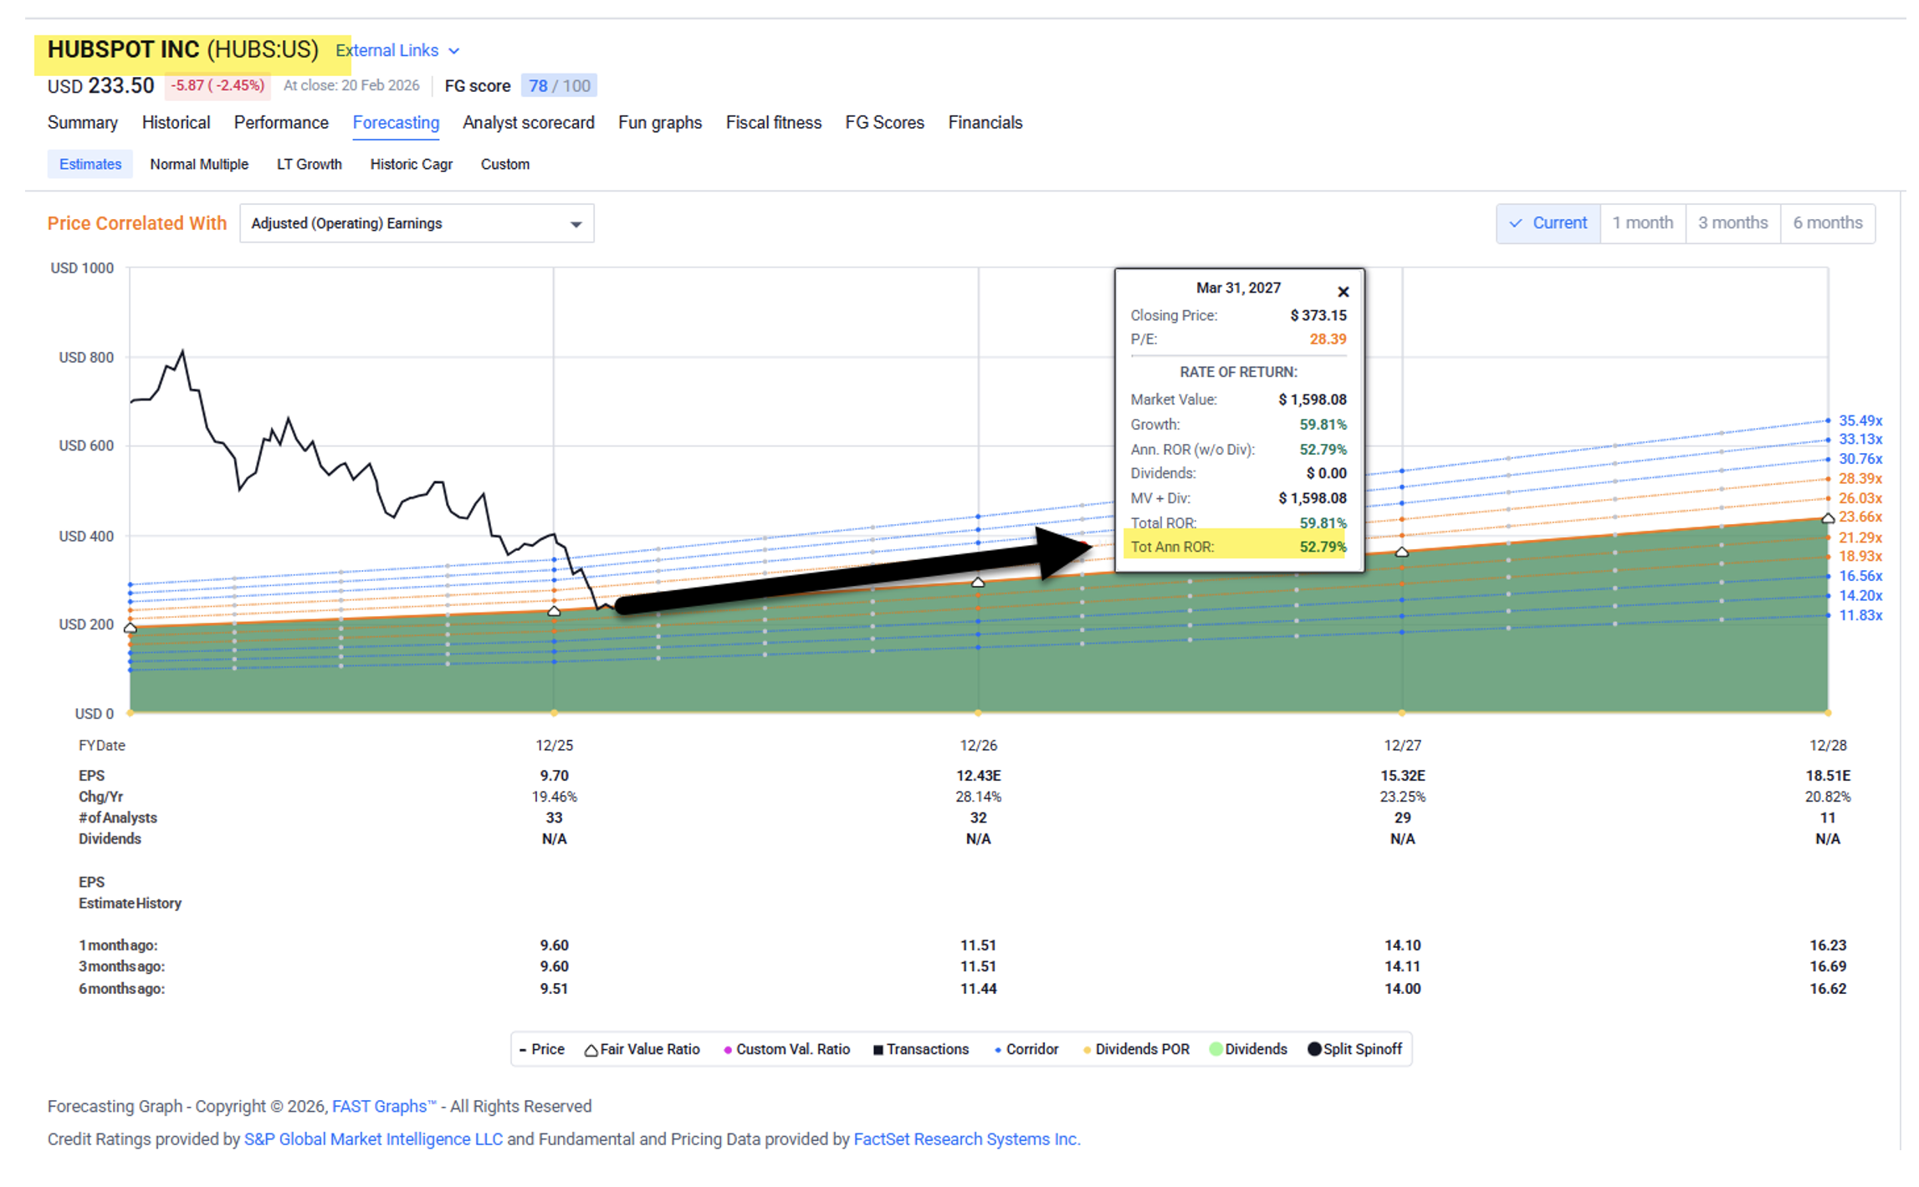
Task: Close the Mar 31, 2027 tooltip popup
Action: pyautogui.click(x=1343, y=292)
